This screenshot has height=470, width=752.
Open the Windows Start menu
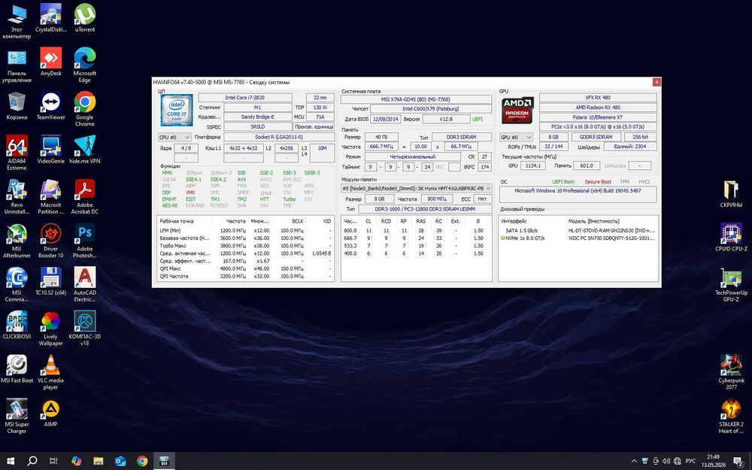tap(11, 461)
